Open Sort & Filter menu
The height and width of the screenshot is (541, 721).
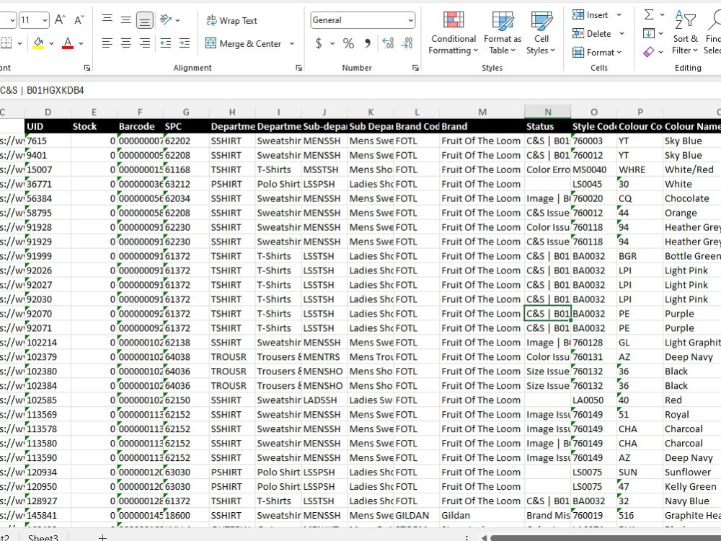click(685, 32)
